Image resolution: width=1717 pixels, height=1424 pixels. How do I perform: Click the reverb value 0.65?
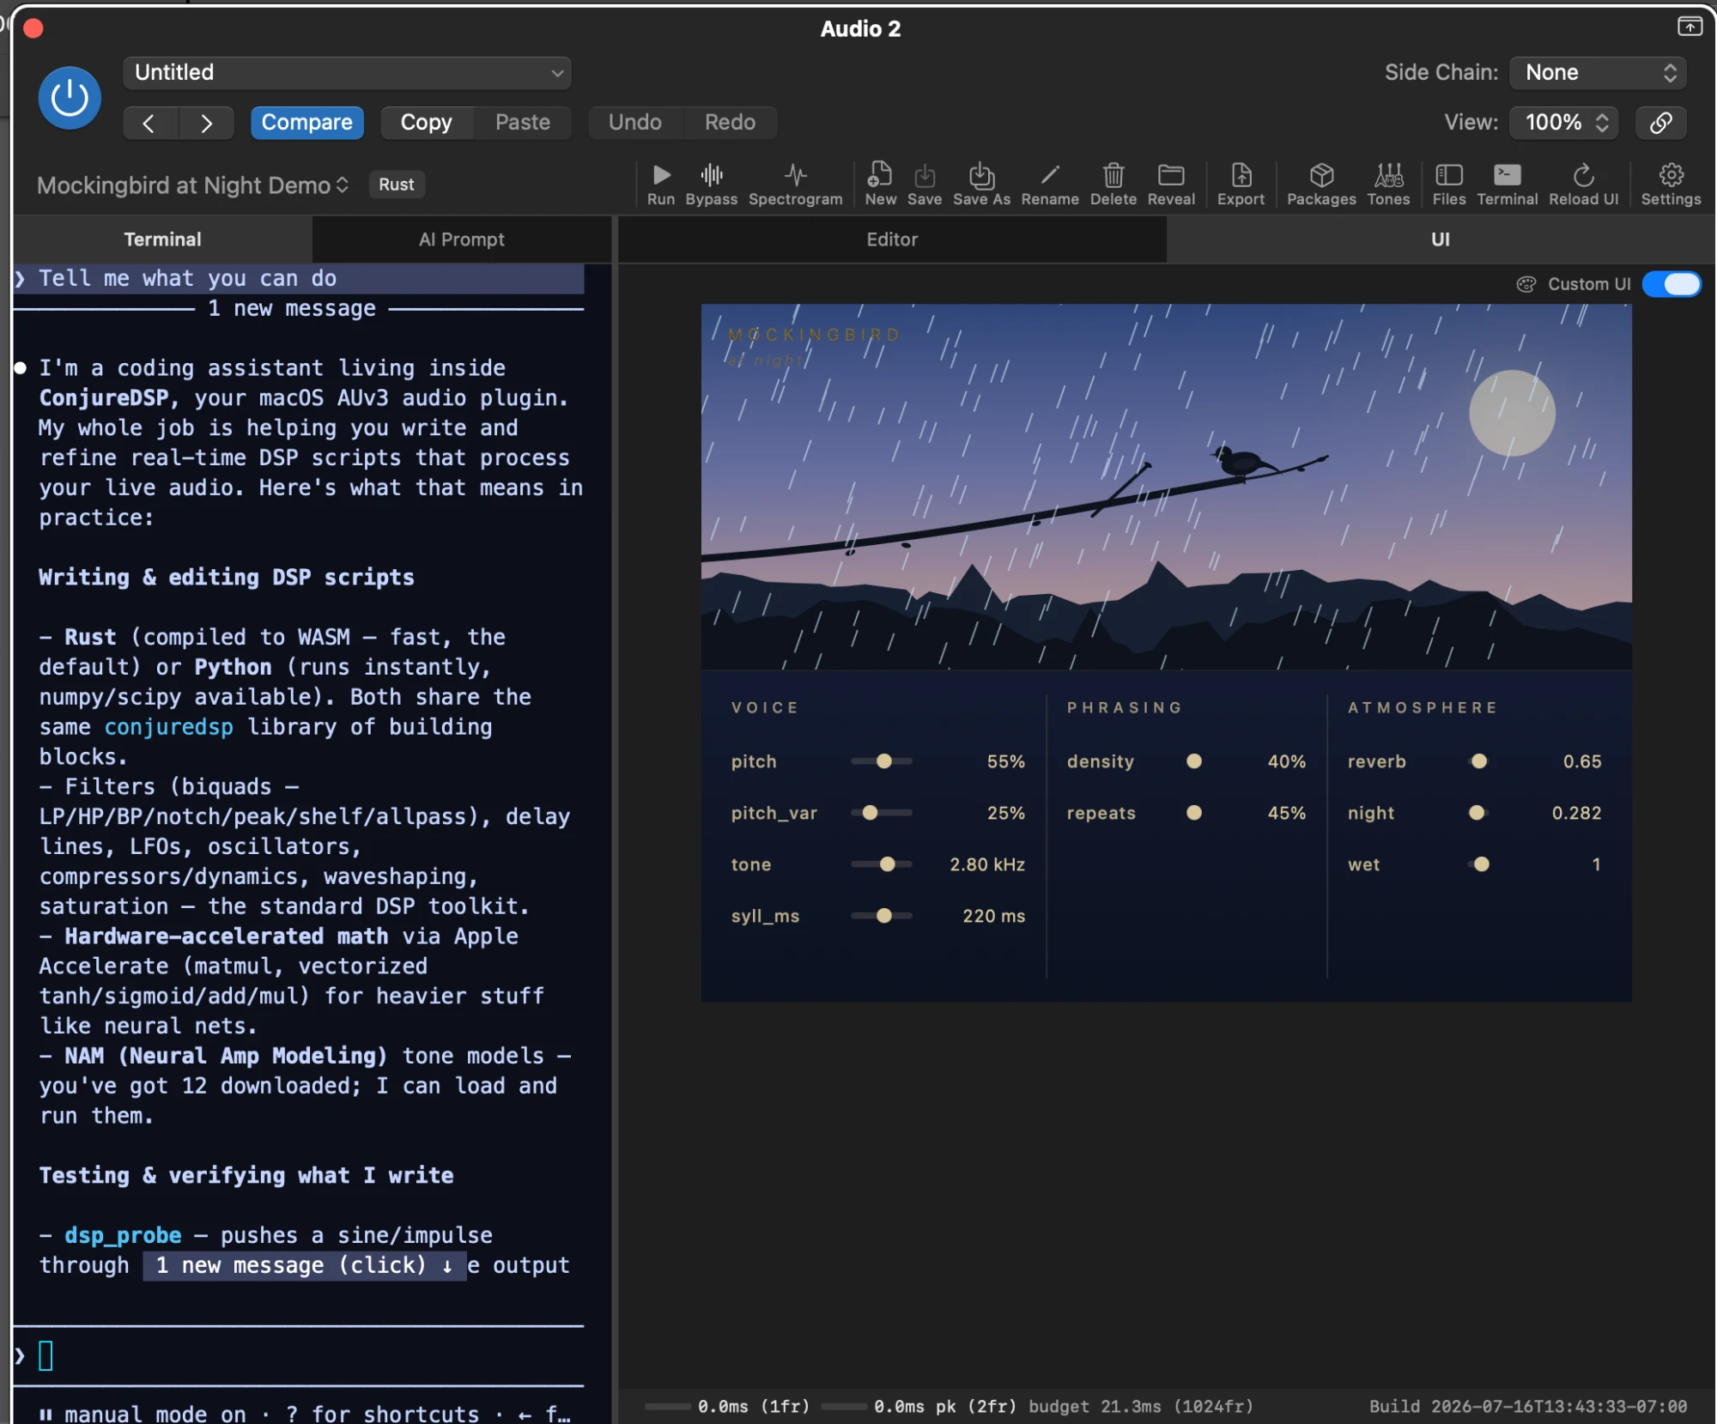click(1581, 762)
